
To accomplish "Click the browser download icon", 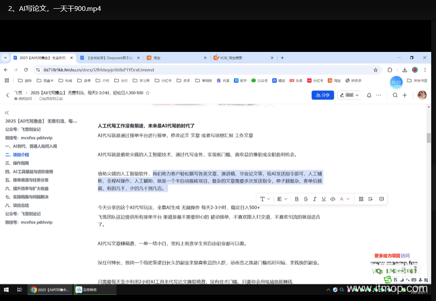I will [404, 70].
